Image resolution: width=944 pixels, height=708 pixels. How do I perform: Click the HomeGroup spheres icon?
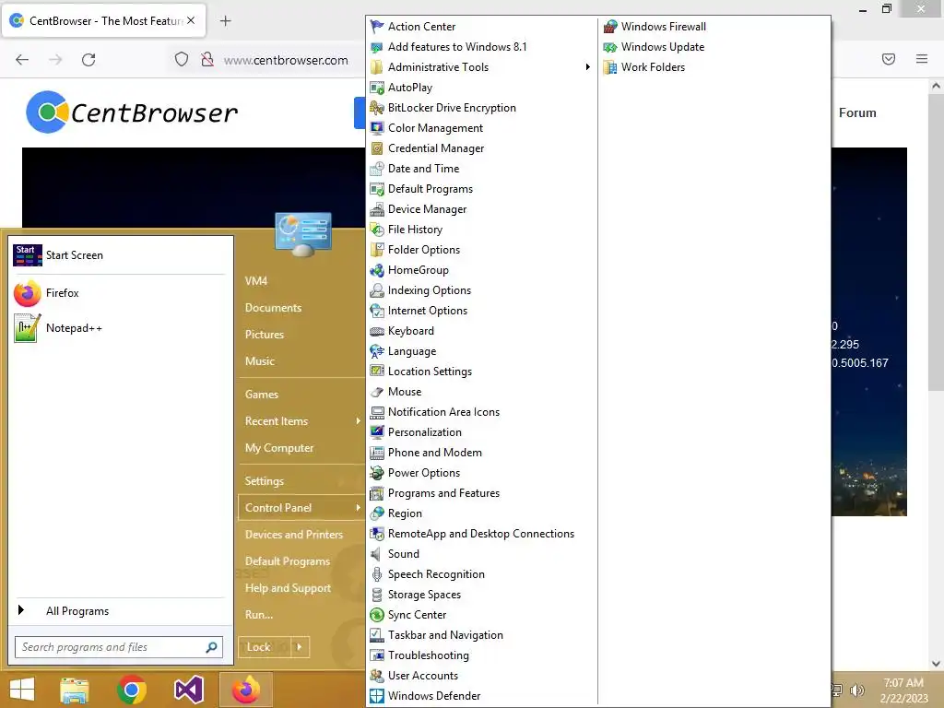pos(377,270)
